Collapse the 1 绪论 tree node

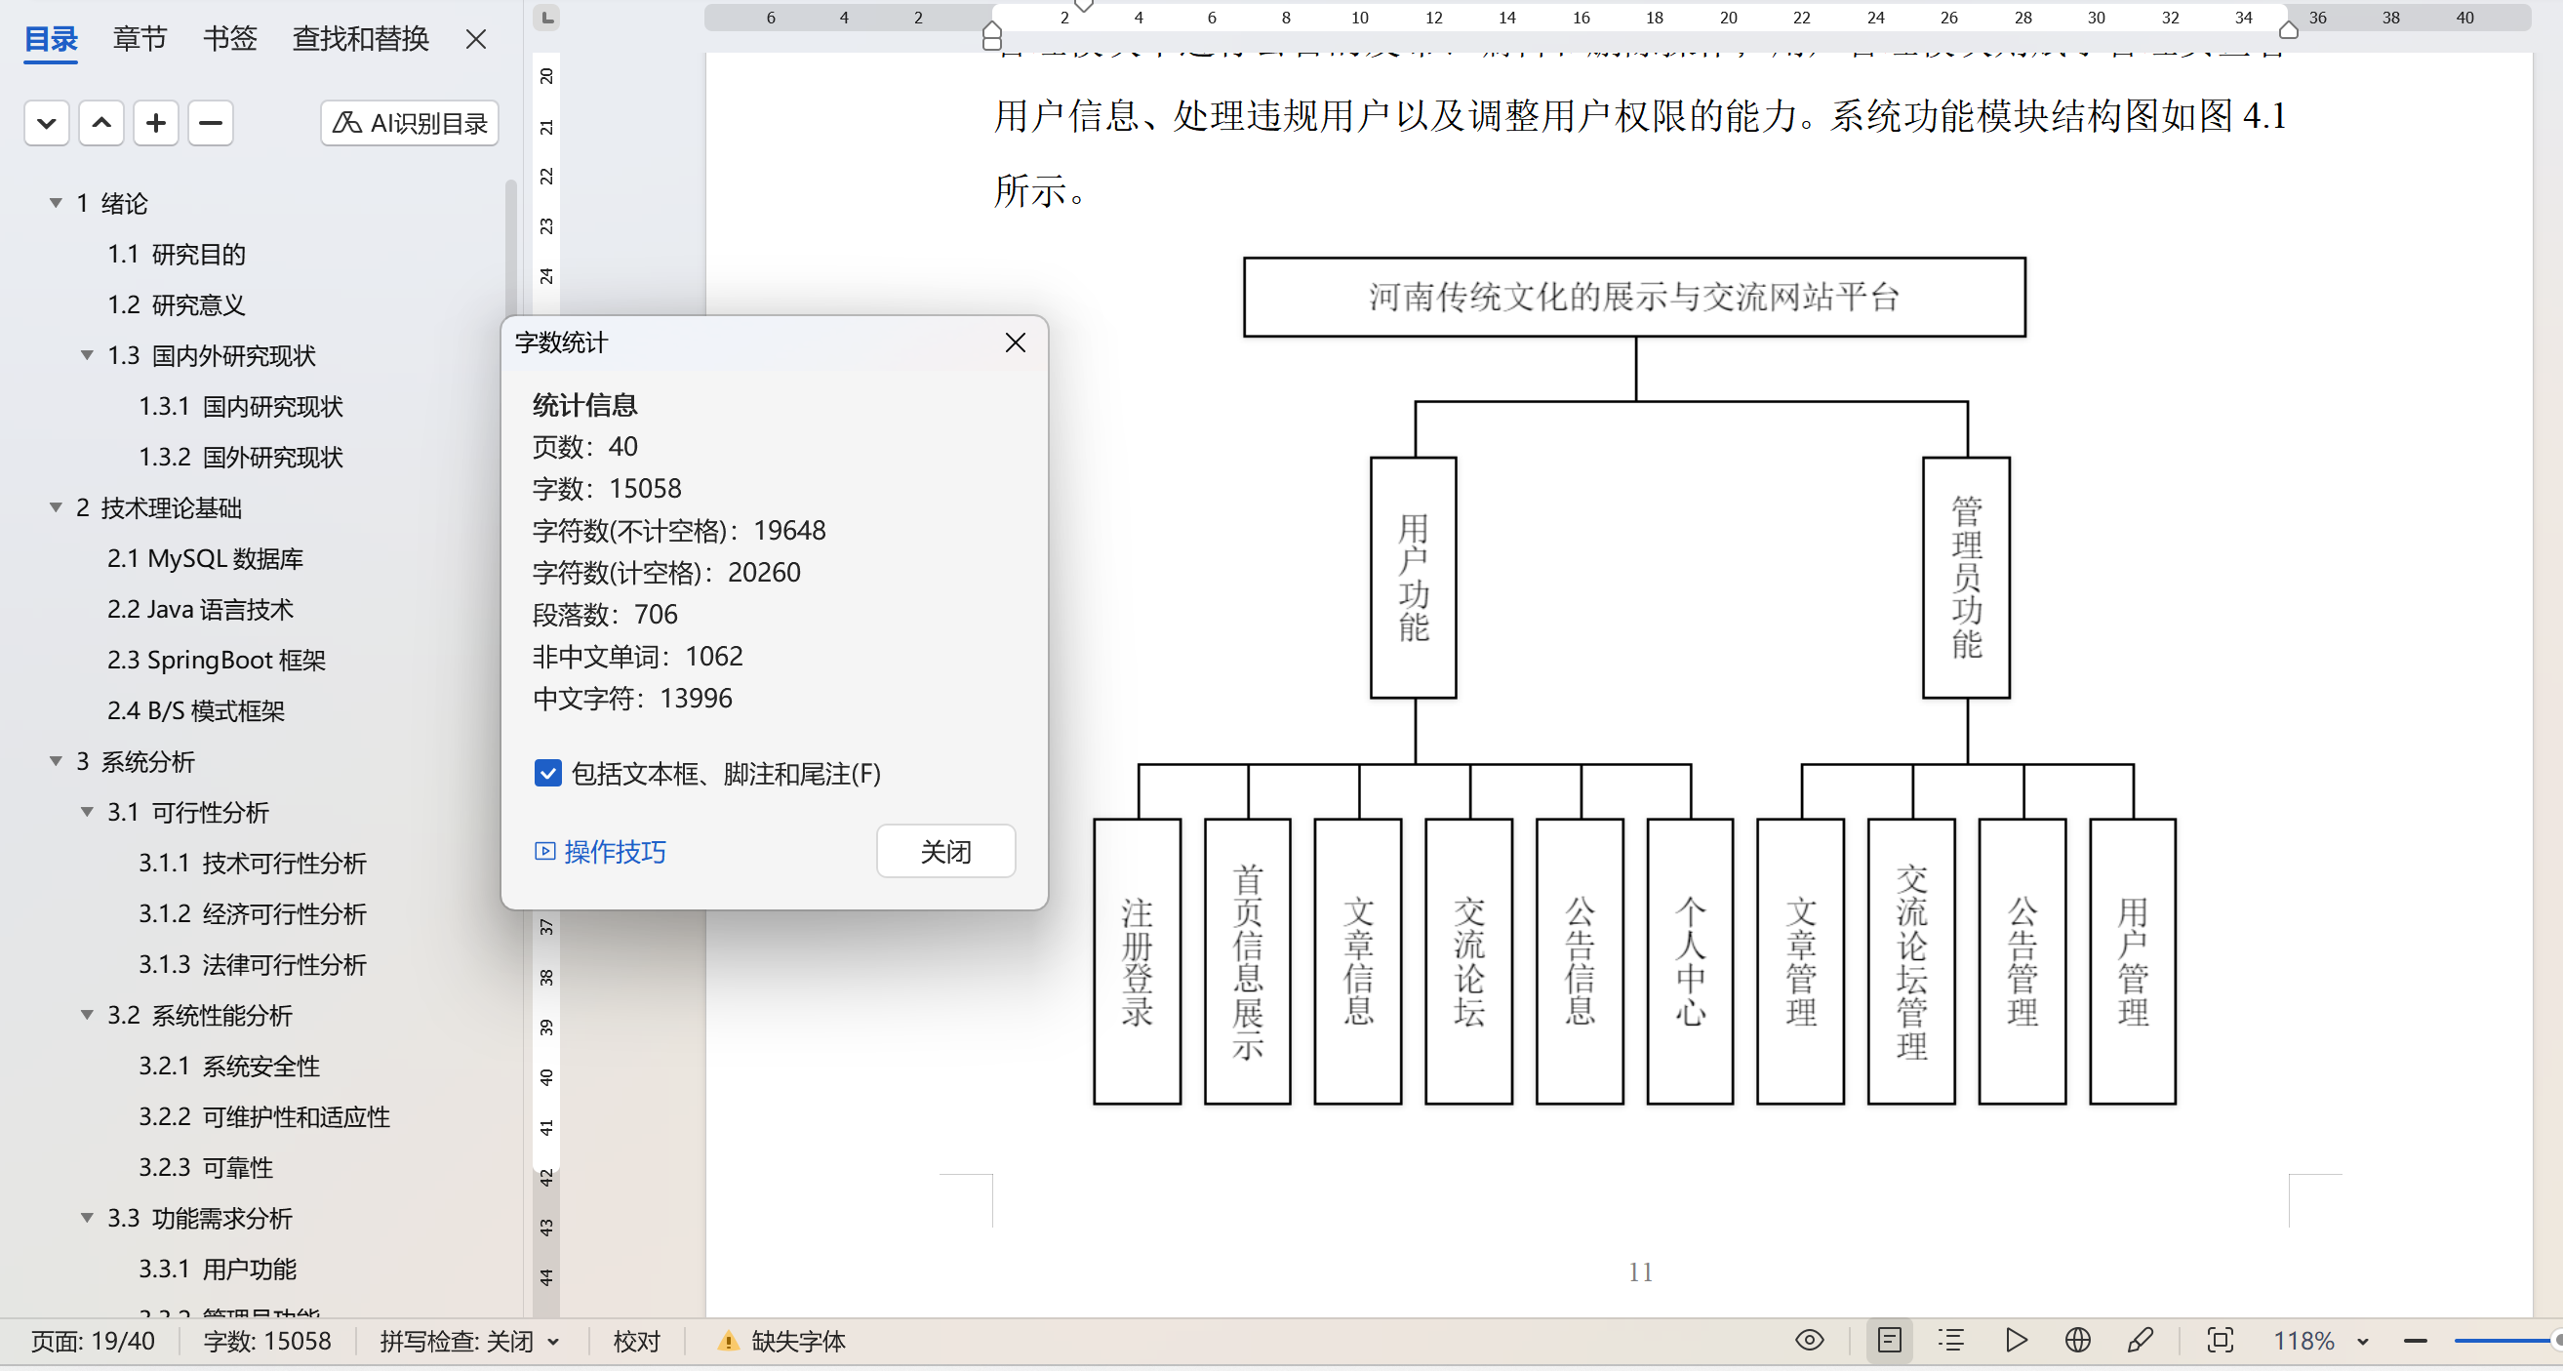56,203
